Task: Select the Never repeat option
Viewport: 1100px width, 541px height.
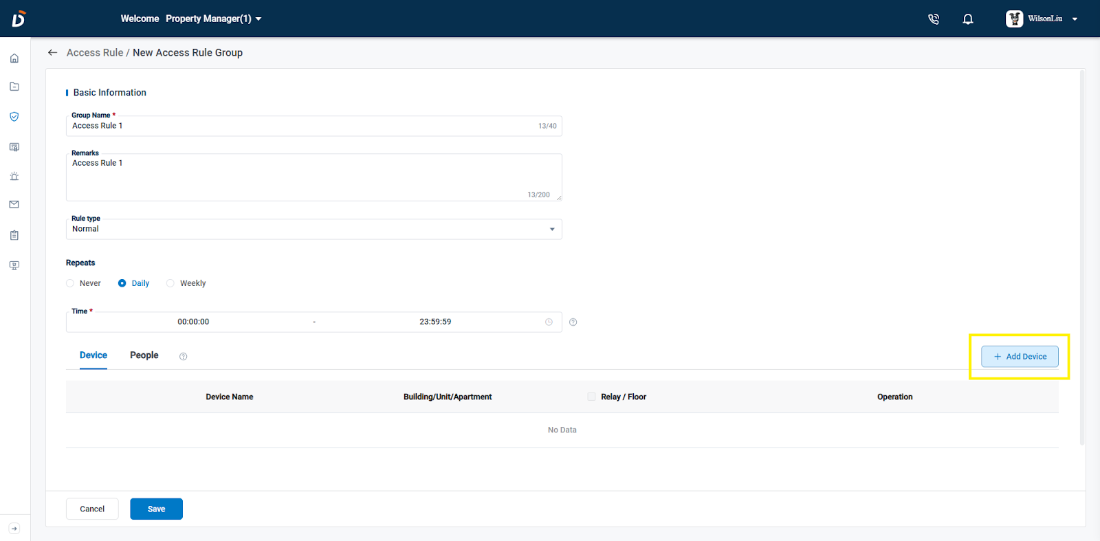Action: tap(70, 283)
